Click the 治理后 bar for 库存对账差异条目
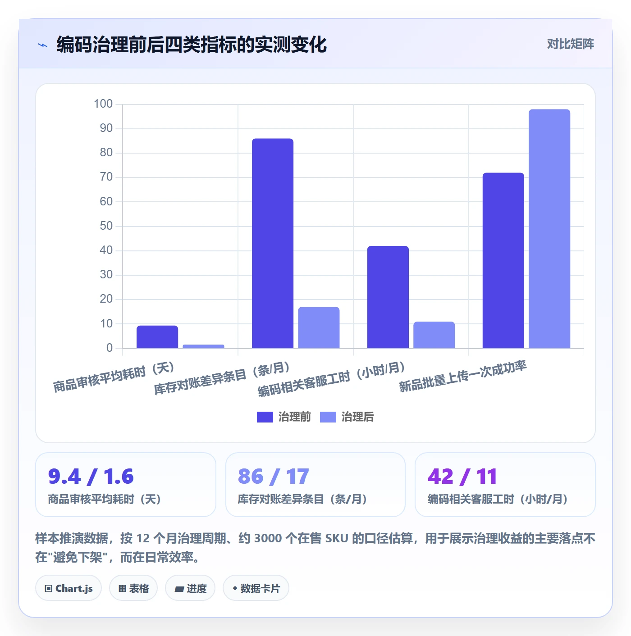The height and width of the screenshot is (636, 631). (x=319, y=327)
